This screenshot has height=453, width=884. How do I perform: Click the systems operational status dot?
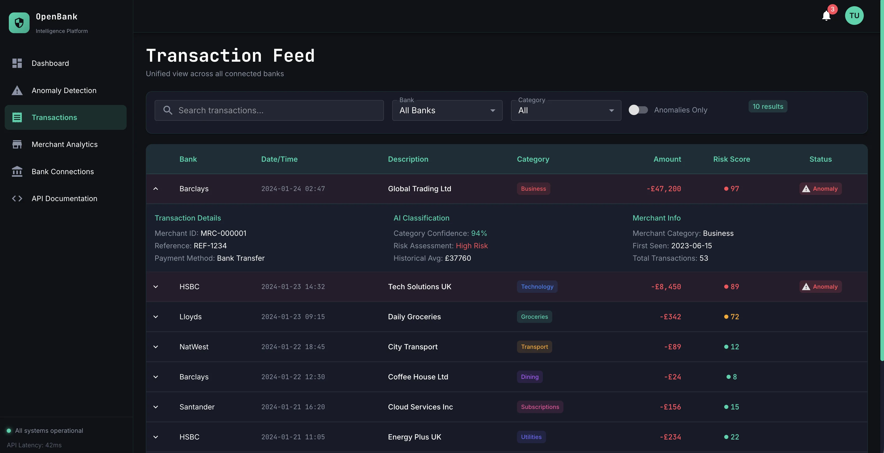[9, 431]
